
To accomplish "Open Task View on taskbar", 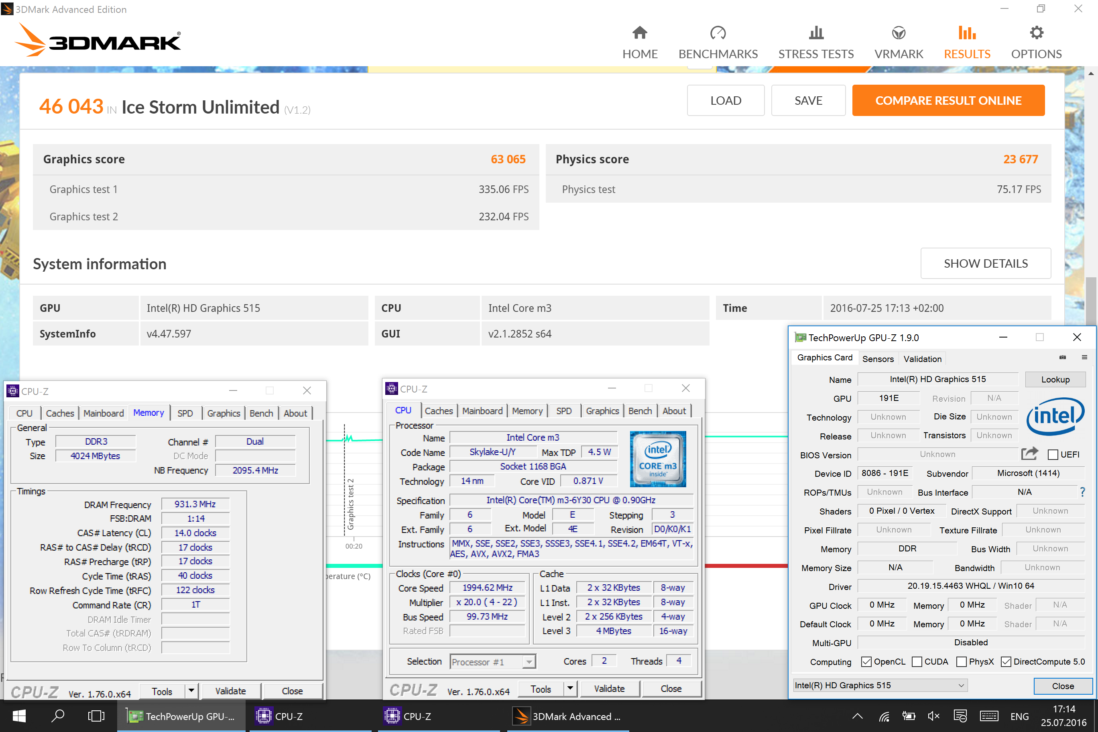I will (96, 716).
